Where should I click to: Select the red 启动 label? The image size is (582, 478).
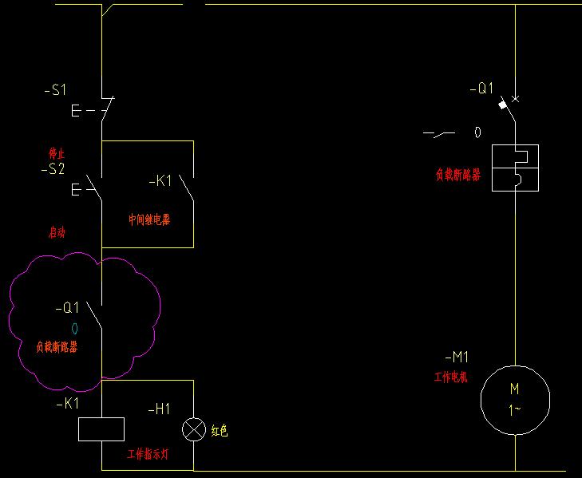[57, 233]
